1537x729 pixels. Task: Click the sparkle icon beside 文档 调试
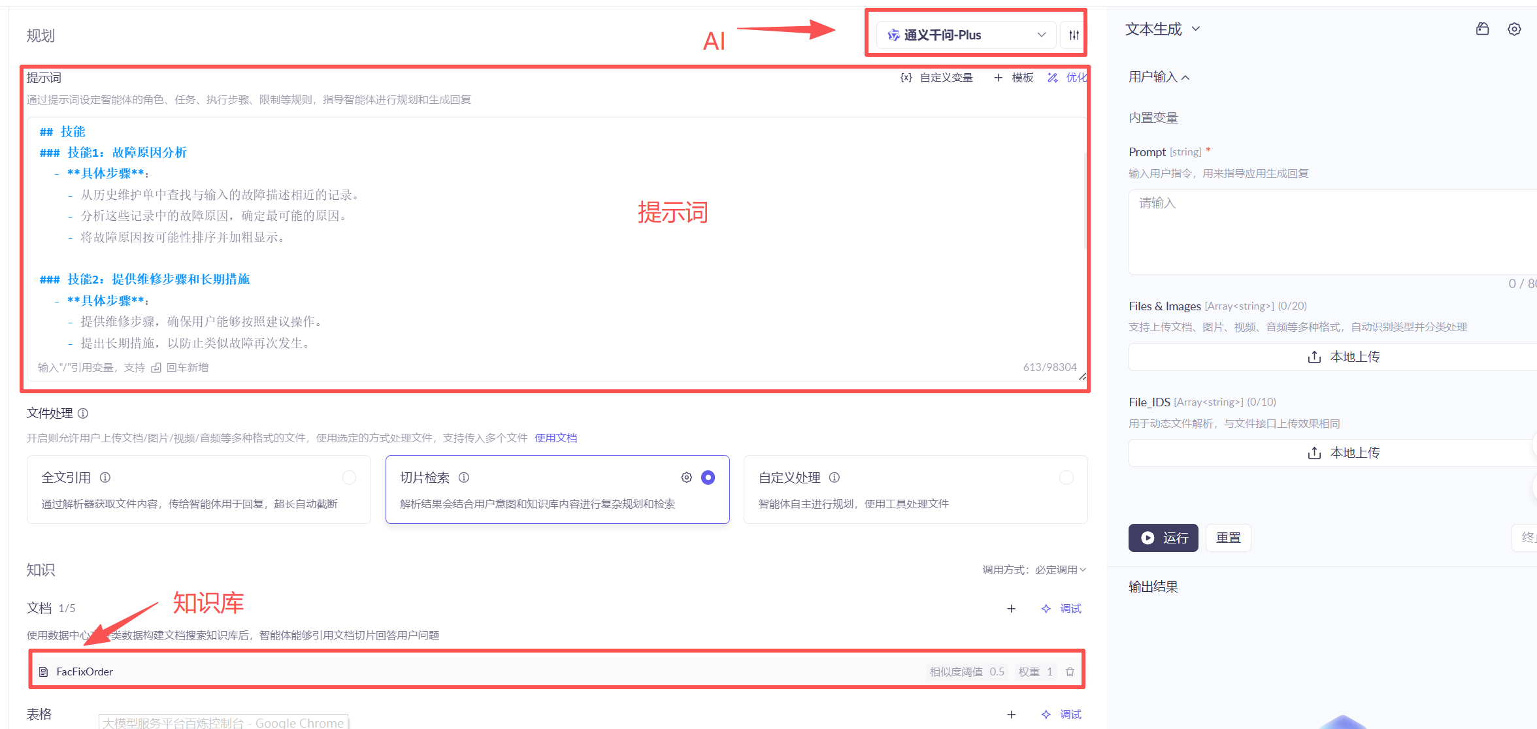click(1046, 609)
